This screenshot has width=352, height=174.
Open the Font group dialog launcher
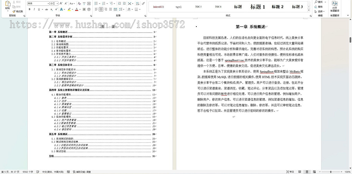(x=91, y=16)
